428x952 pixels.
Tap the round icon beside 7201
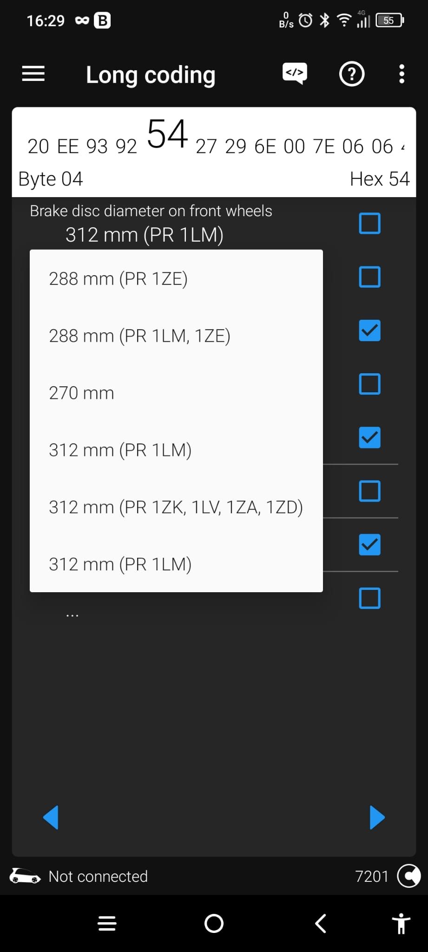click(x=409, y=876)
